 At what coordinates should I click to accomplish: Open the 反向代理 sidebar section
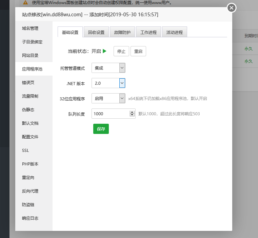pyautogui.click(x=34, y=191)
